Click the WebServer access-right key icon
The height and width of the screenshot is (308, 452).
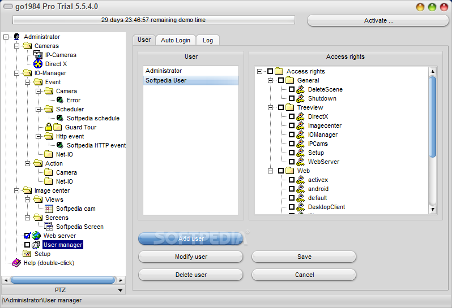coord(301,162)
